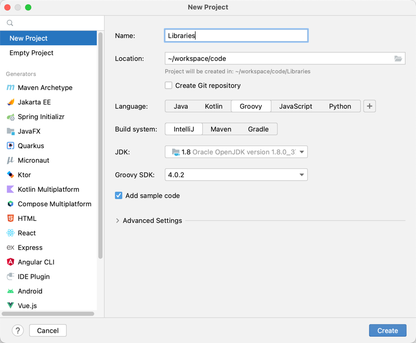The image size is (416, 343).
Task: Choose the Maven Archetype generator
Action: click(48, 87)
